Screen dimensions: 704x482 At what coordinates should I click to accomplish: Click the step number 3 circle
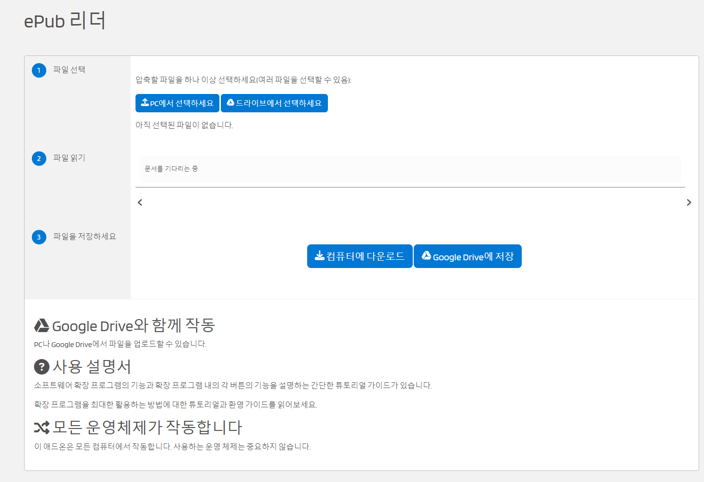[39, 237]
